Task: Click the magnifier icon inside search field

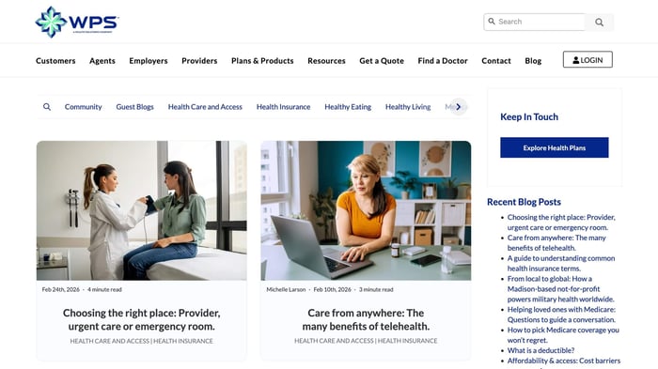Action: pos(492,21)
